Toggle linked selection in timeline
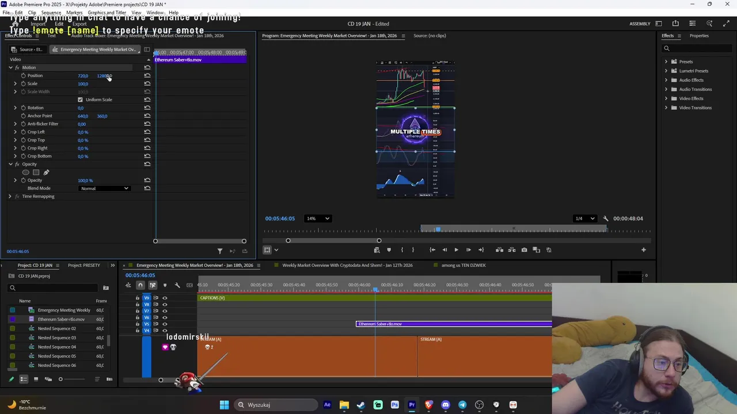The height and width of the screenshot is (414, 737). (153, 285)
